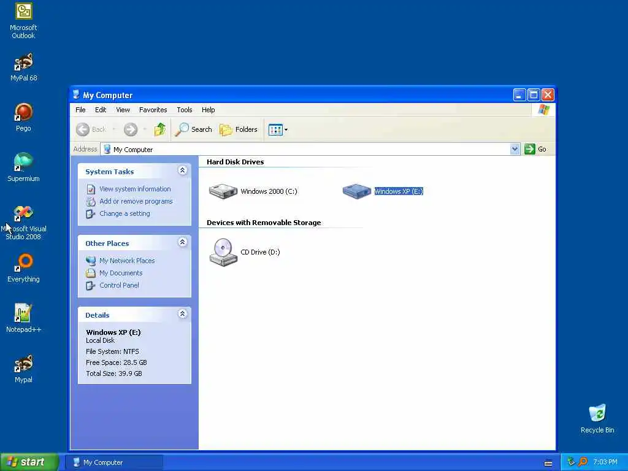Select the CD Drive (D:) icon
628x471 pixels.
pos(223,252)
